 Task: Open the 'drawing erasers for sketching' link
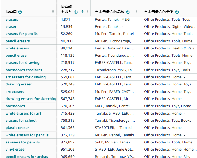[x=31, y=99]
